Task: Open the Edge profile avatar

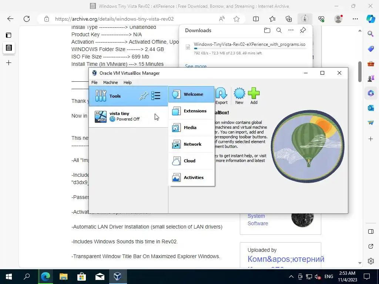Action: point(338,19)
